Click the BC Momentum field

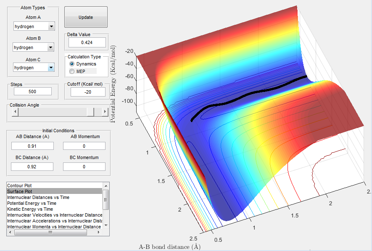tap(84, 167)
